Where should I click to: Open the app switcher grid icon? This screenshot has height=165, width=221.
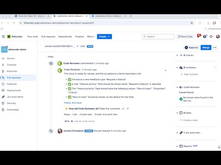pyautogui.click(x=3, y=37)
